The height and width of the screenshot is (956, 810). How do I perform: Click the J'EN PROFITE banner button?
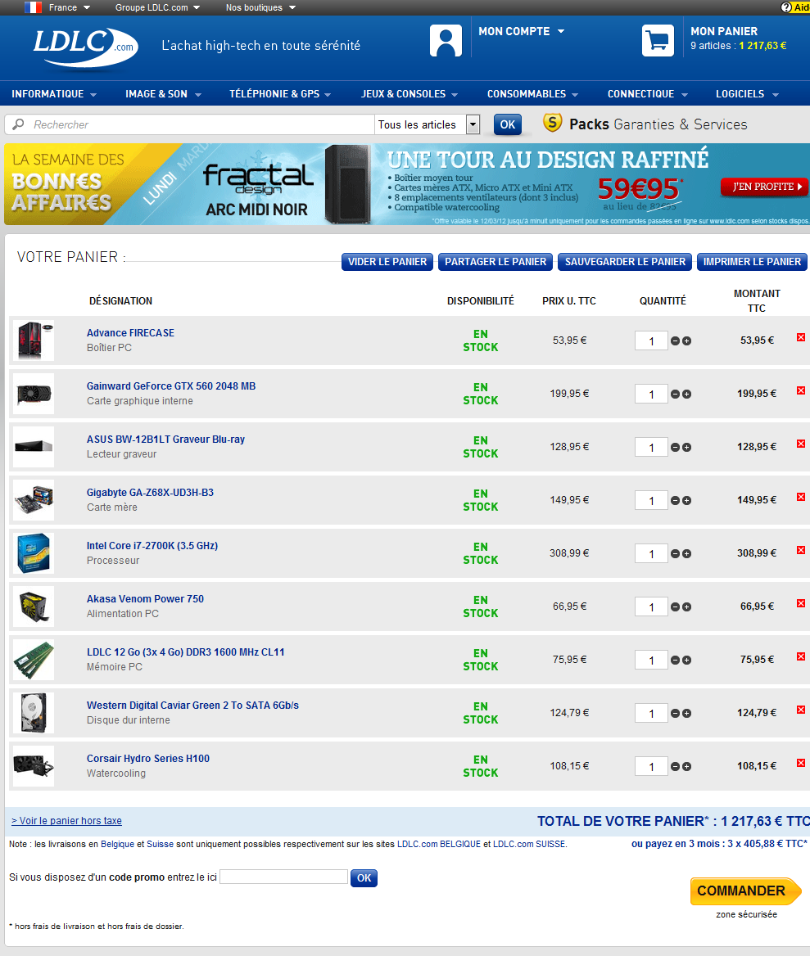763,187
